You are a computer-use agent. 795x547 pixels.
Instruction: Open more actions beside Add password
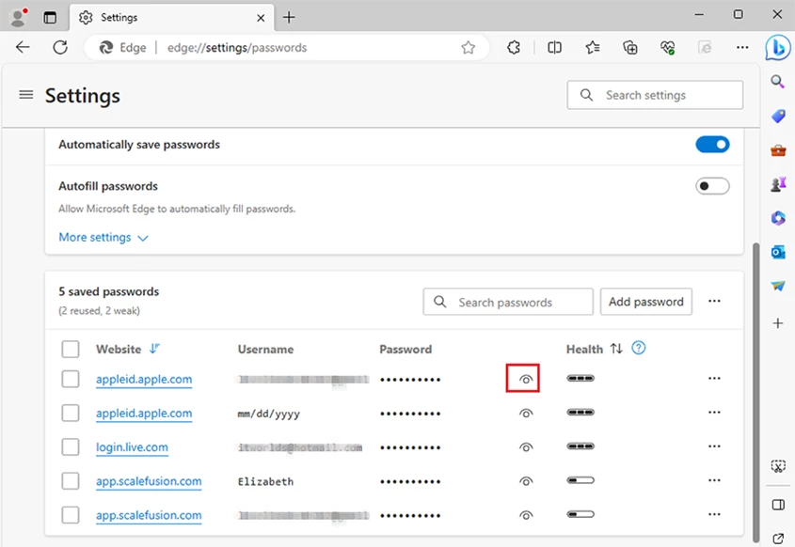714,302
